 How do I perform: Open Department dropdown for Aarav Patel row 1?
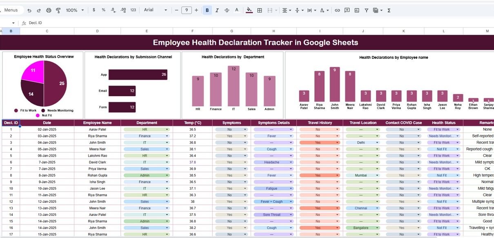coord(167,130)
